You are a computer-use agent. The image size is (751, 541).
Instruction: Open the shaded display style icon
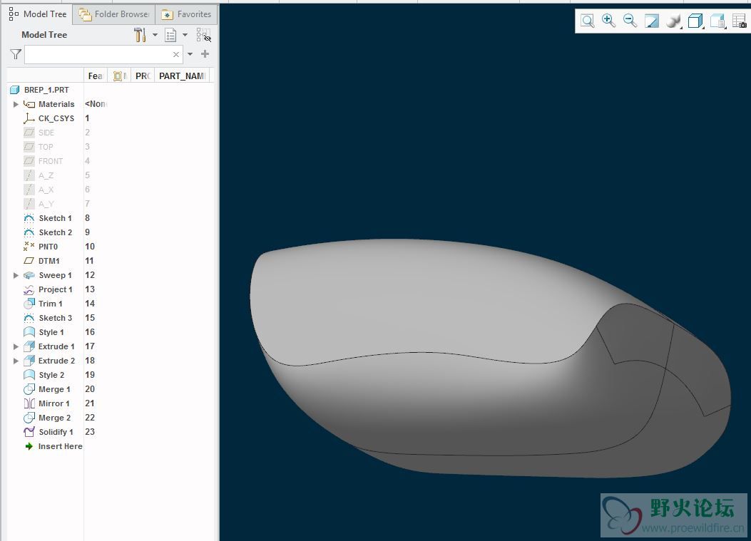[673, 21]
